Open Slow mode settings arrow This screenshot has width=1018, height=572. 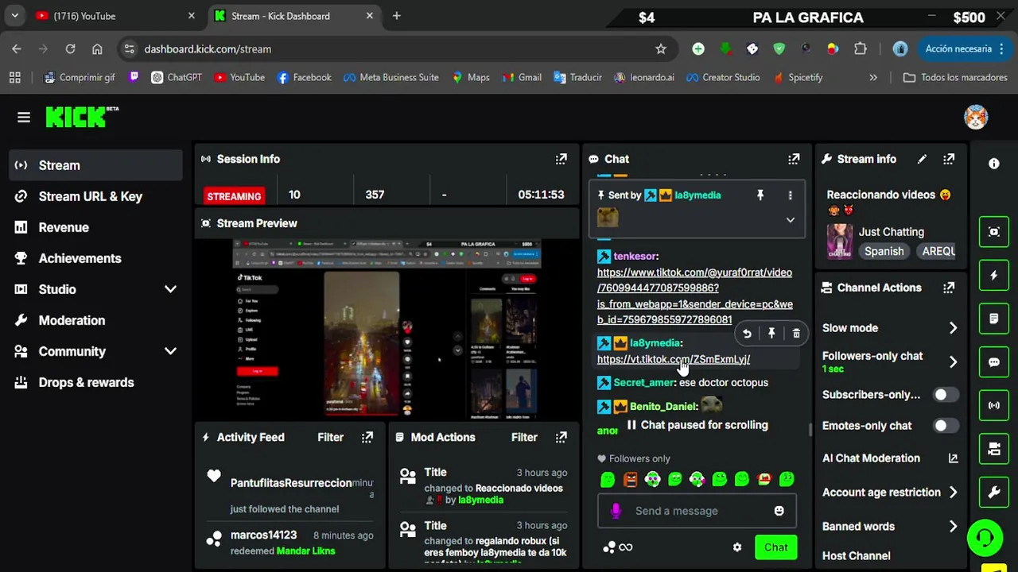(953, 328)
